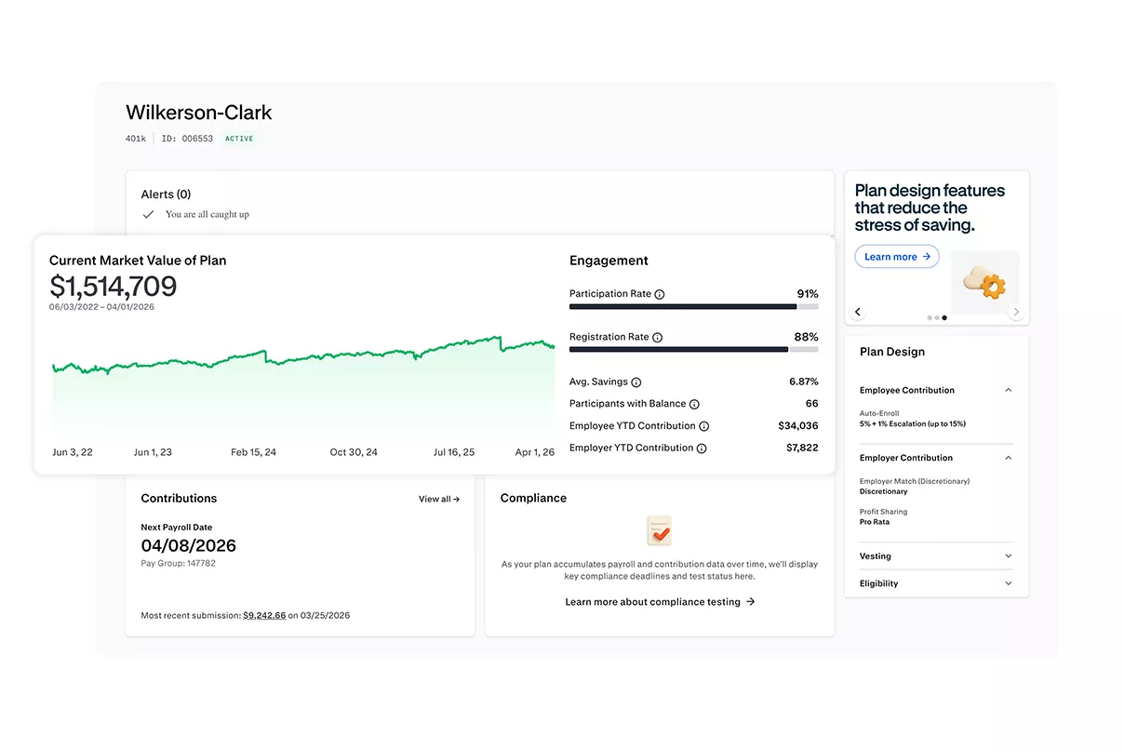Select first carousel pagination dot
Viewport: 1124px width, 750px height.
pos(930,318)
